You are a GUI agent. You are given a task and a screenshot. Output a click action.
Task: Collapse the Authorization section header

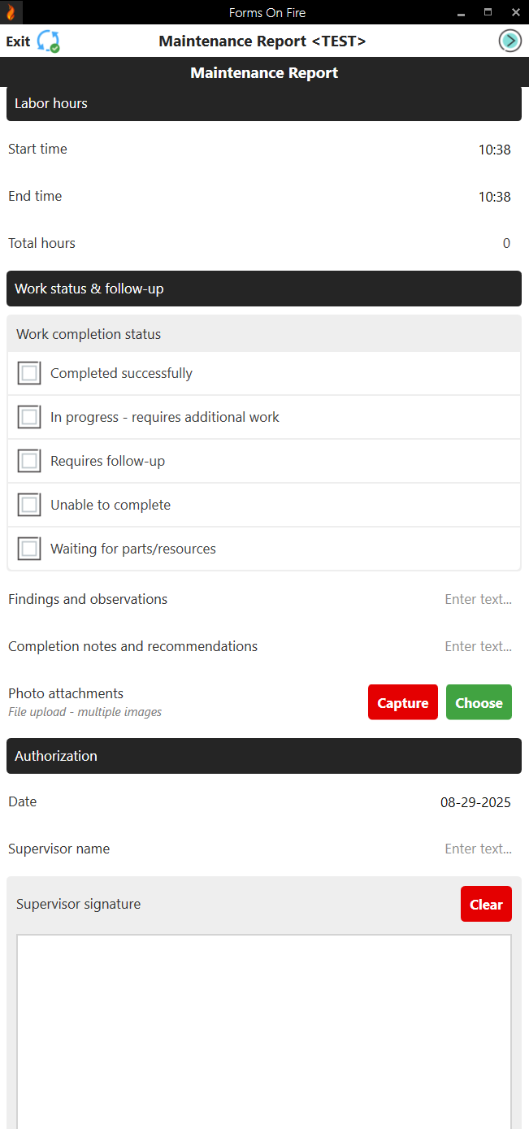(264, 756)
